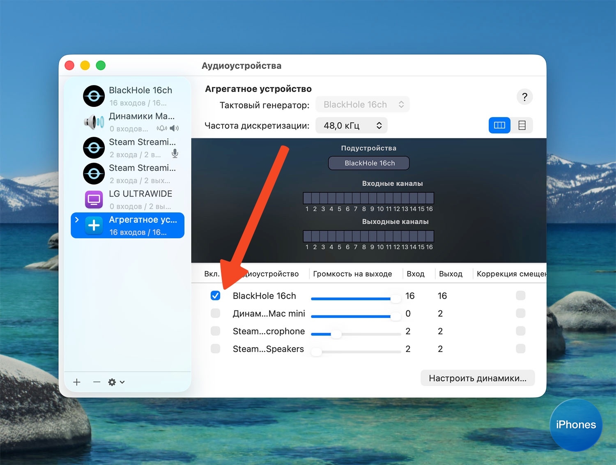This screenshot has width=616, height=465.
Task: Click the Динам...Mac mini volume slider
Action: pyautogui.click(x=356, y=316)
